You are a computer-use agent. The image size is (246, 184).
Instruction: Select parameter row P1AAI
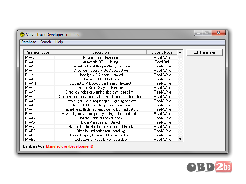point(101,66)
